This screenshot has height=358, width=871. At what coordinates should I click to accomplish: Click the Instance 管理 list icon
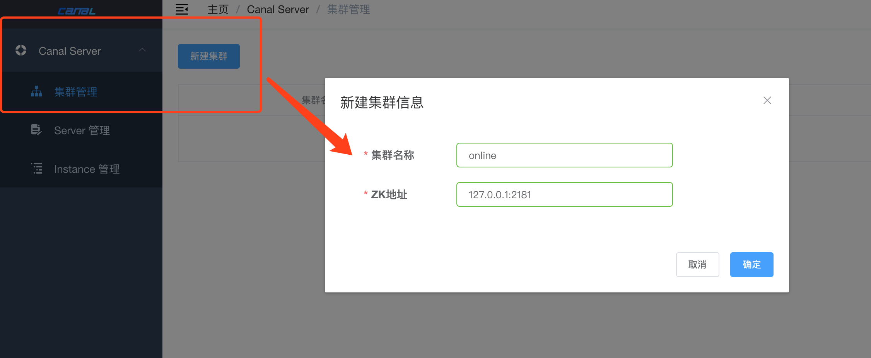pos(36,169)
